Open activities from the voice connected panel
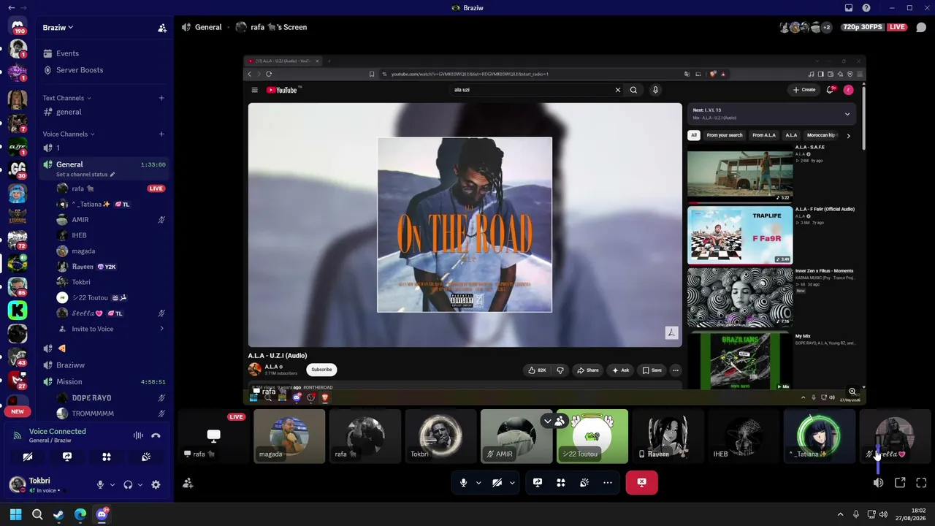 pos(107,457)
